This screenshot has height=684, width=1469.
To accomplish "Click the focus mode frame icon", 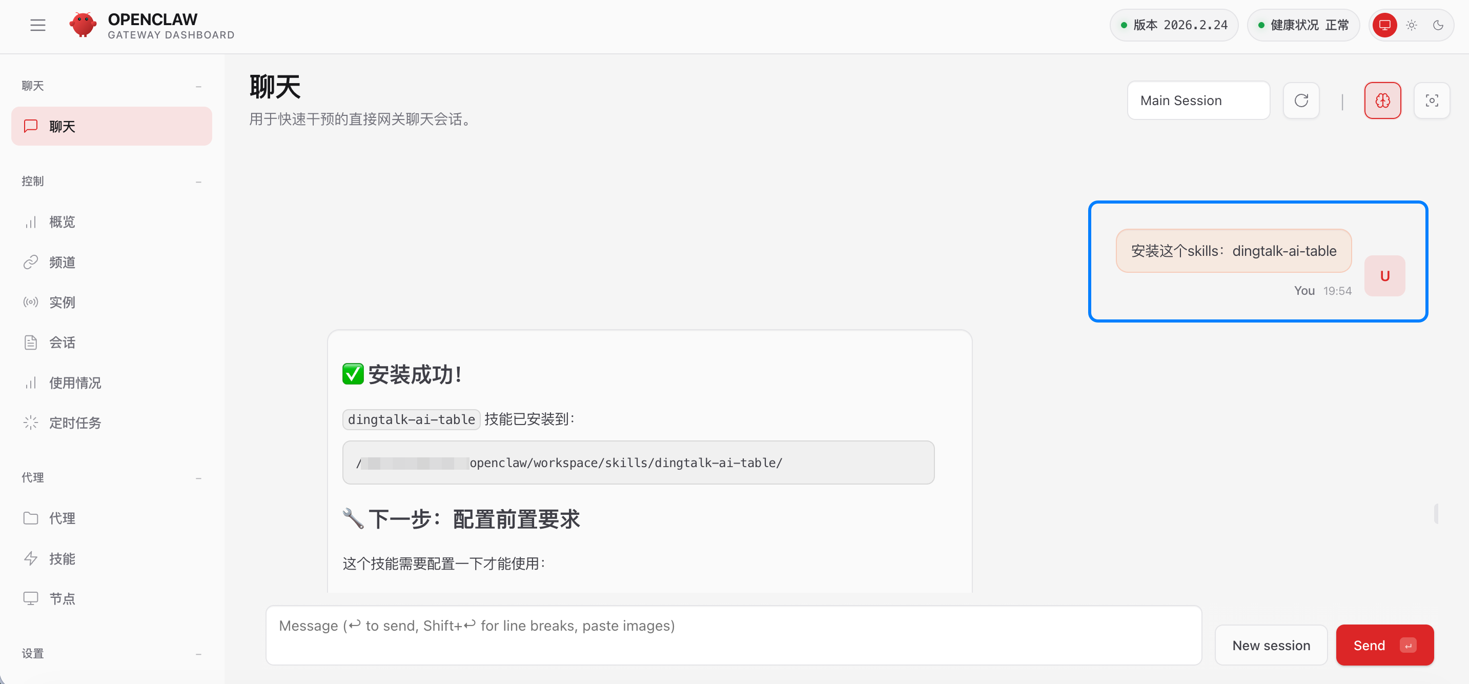I will 1432,100.
